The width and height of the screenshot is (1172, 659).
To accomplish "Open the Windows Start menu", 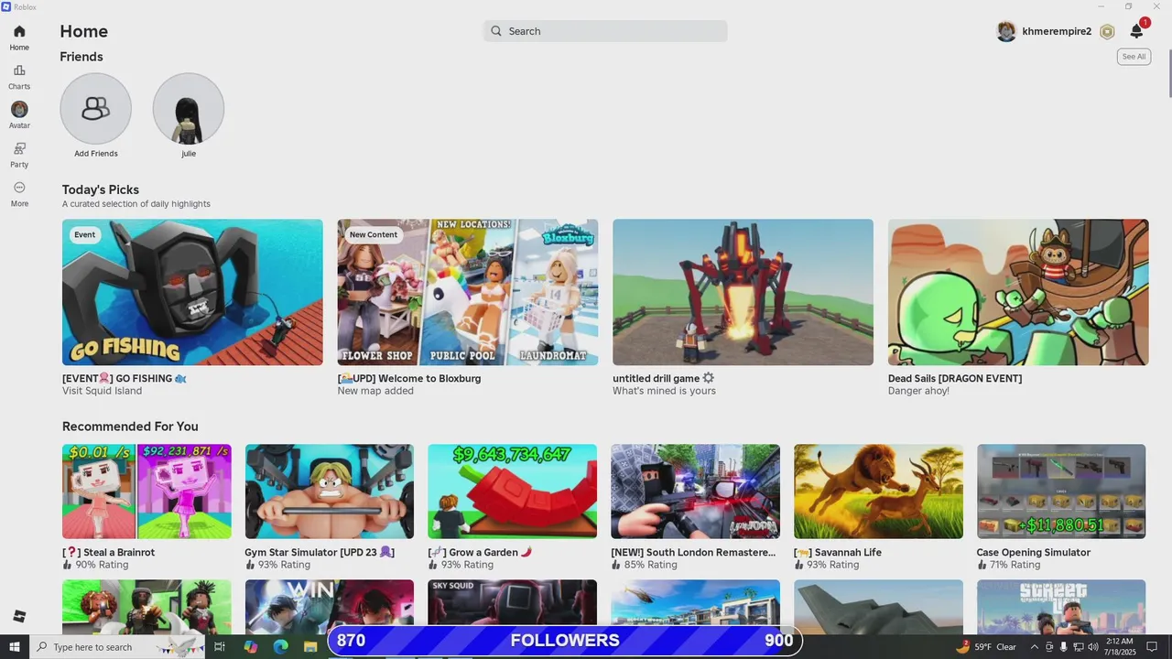I will tap(15, 647).
